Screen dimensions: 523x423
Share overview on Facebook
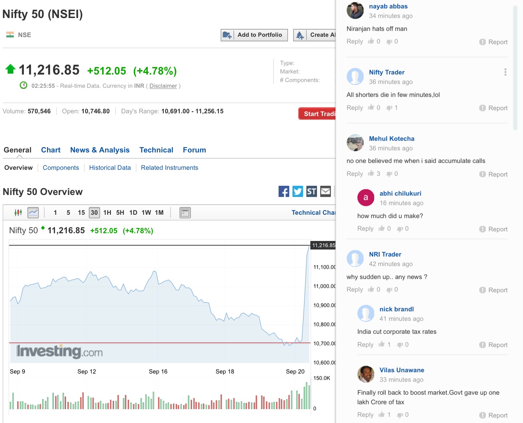pyautogui.click(x=284, y=192)
